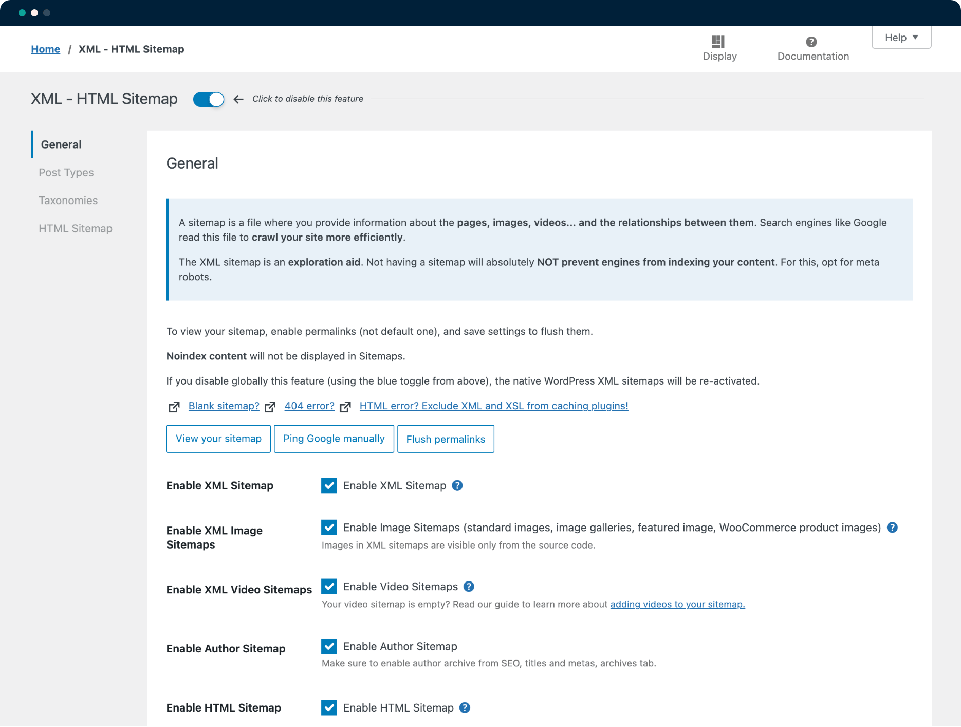The width and height of the screenshot is (961, 727).
Task: Click external link icon before HTML error link
Action: click(345, 407)
